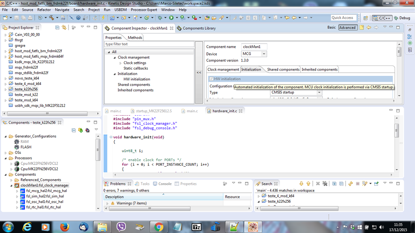Viewport: 415px width, 233px height.
Task: Toggle Link with Editor in Project Explorer
Action: point(64,27)
